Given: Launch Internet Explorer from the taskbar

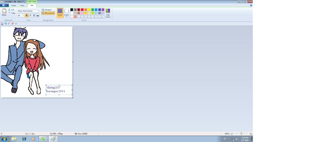Looking at the screenshot, I should point(24,139).
